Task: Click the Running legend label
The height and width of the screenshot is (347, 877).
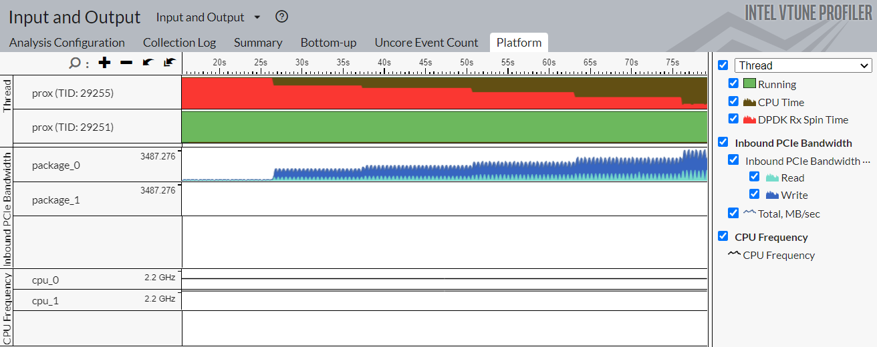Action: 777,84
